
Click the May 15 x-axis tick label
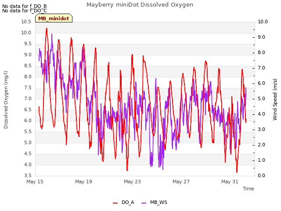(x=35, y=182)
